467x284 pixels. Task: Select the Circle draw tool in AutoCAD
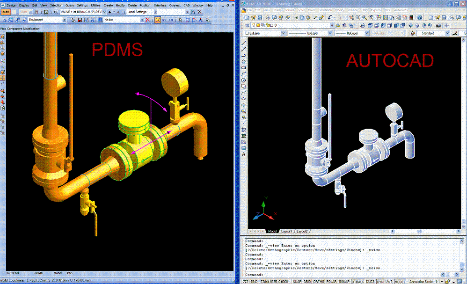(244, 80)
